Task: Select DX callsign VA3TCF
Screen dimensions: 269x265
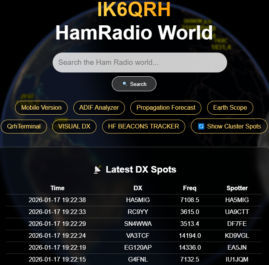Action: [138, 236]
